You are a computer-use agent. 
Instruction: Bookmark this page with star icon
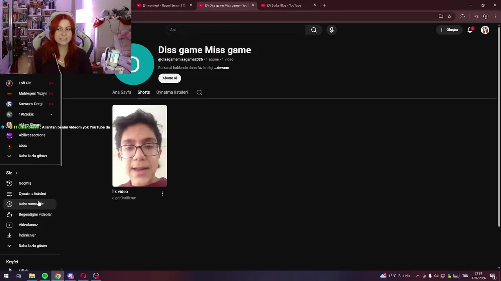click(x=449, y=16)
